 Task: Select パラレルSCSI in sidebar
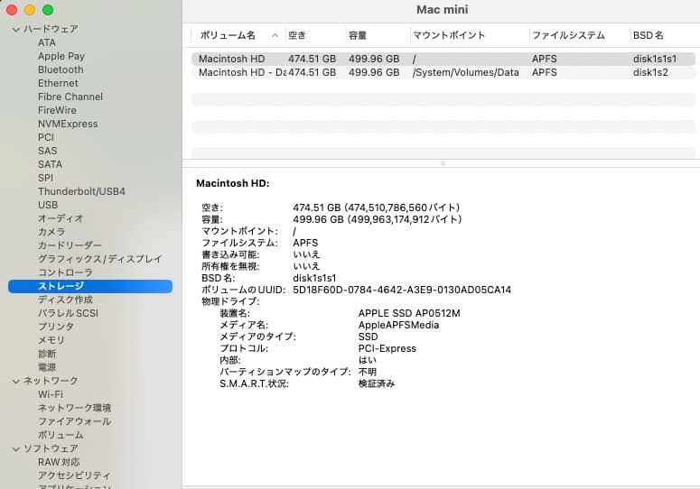[x=69, y=313]
